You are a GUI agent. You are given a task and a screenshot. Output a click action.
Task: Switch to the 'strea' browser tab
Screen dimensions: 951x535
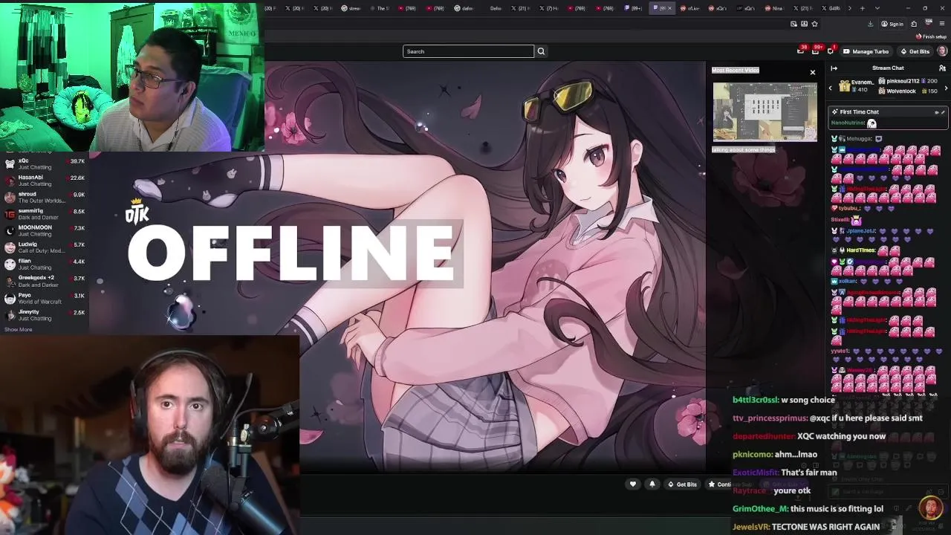351,8
